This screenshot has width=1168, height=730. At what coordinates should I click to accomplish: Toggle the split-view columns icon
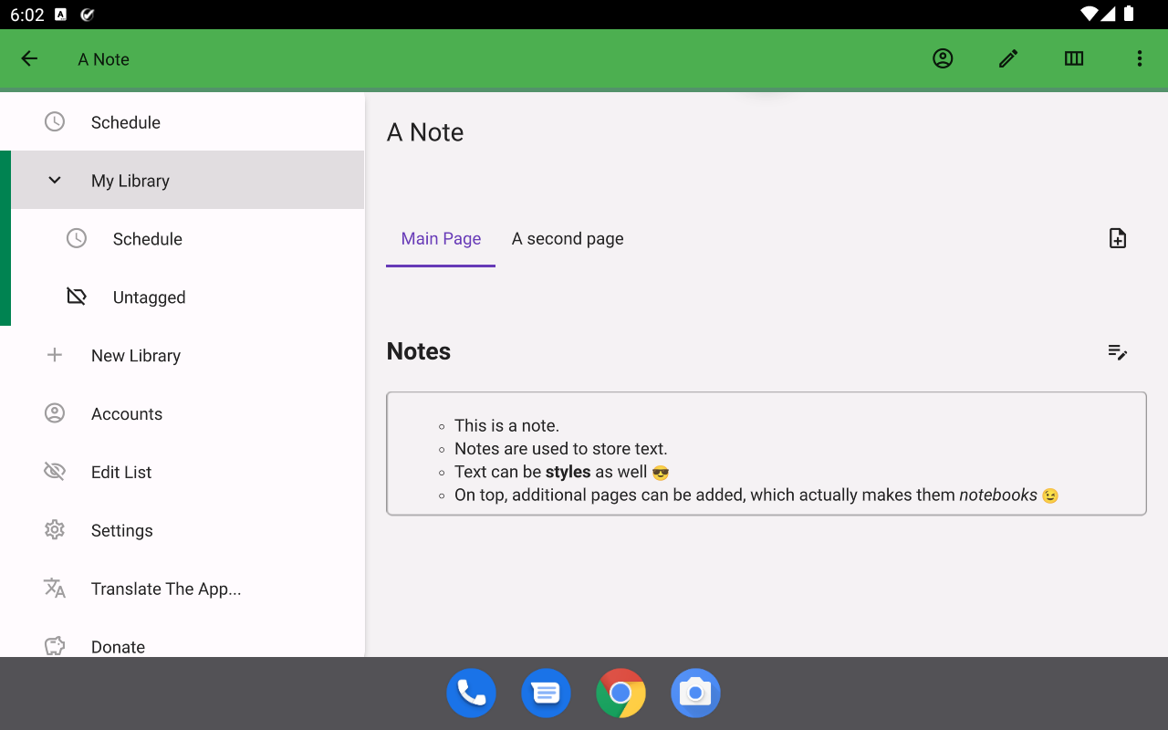[1074, 59]
